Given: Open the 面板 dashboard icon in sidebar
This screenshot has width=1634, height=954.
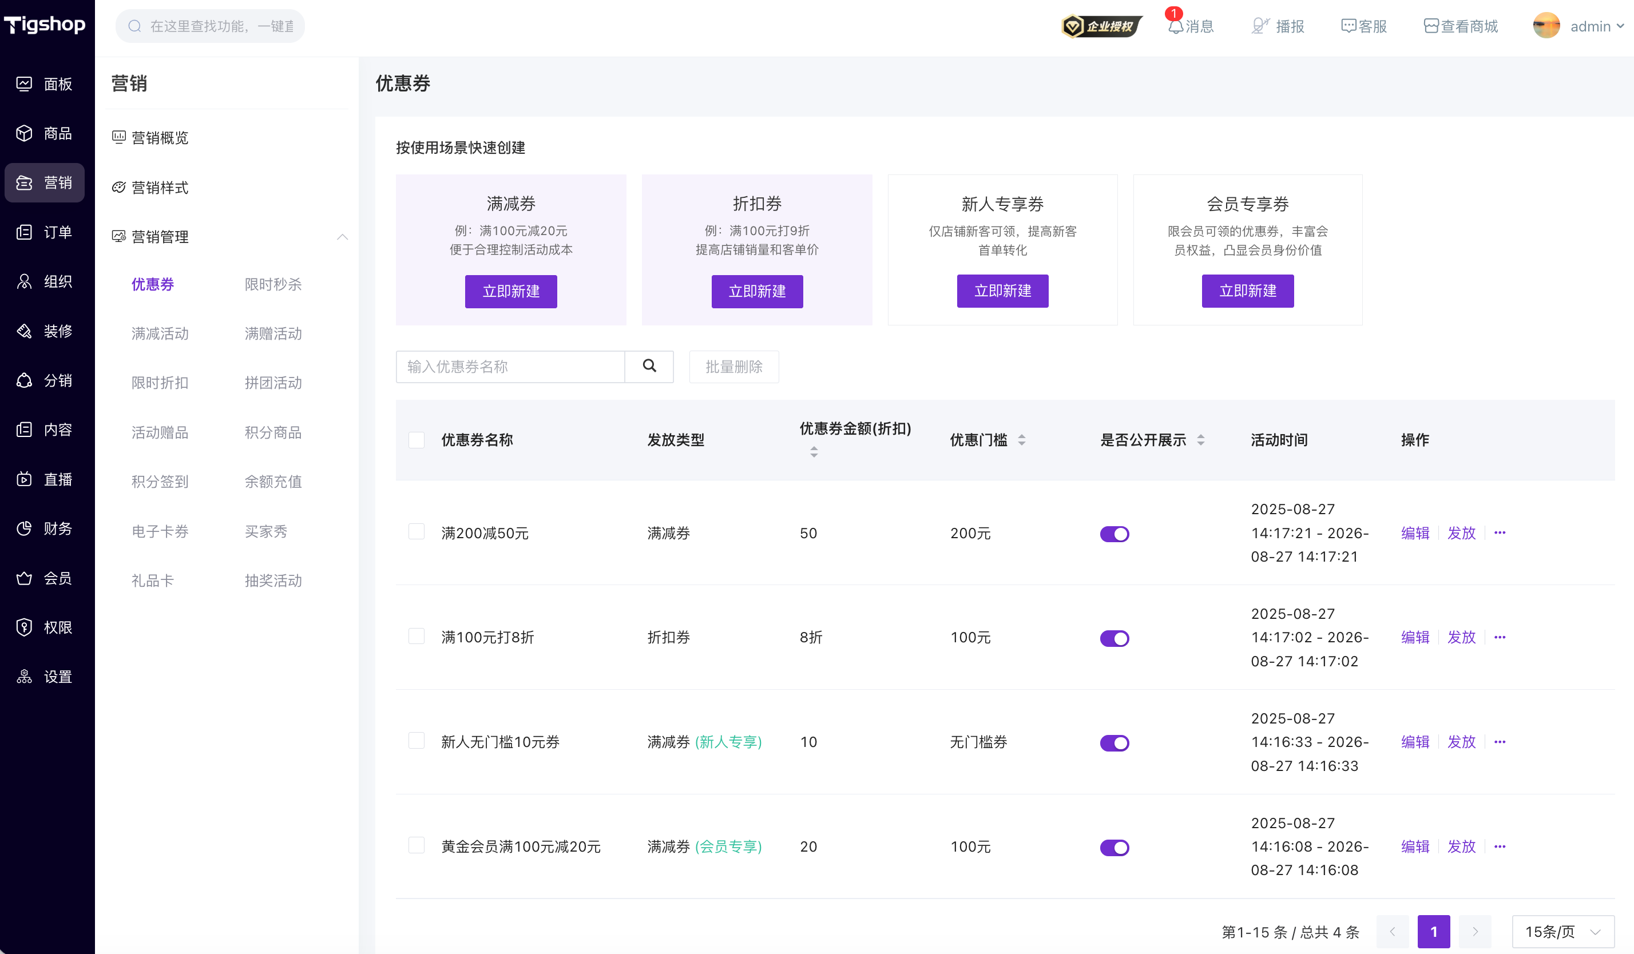Looking at the screenshot, I should (24, 84).
